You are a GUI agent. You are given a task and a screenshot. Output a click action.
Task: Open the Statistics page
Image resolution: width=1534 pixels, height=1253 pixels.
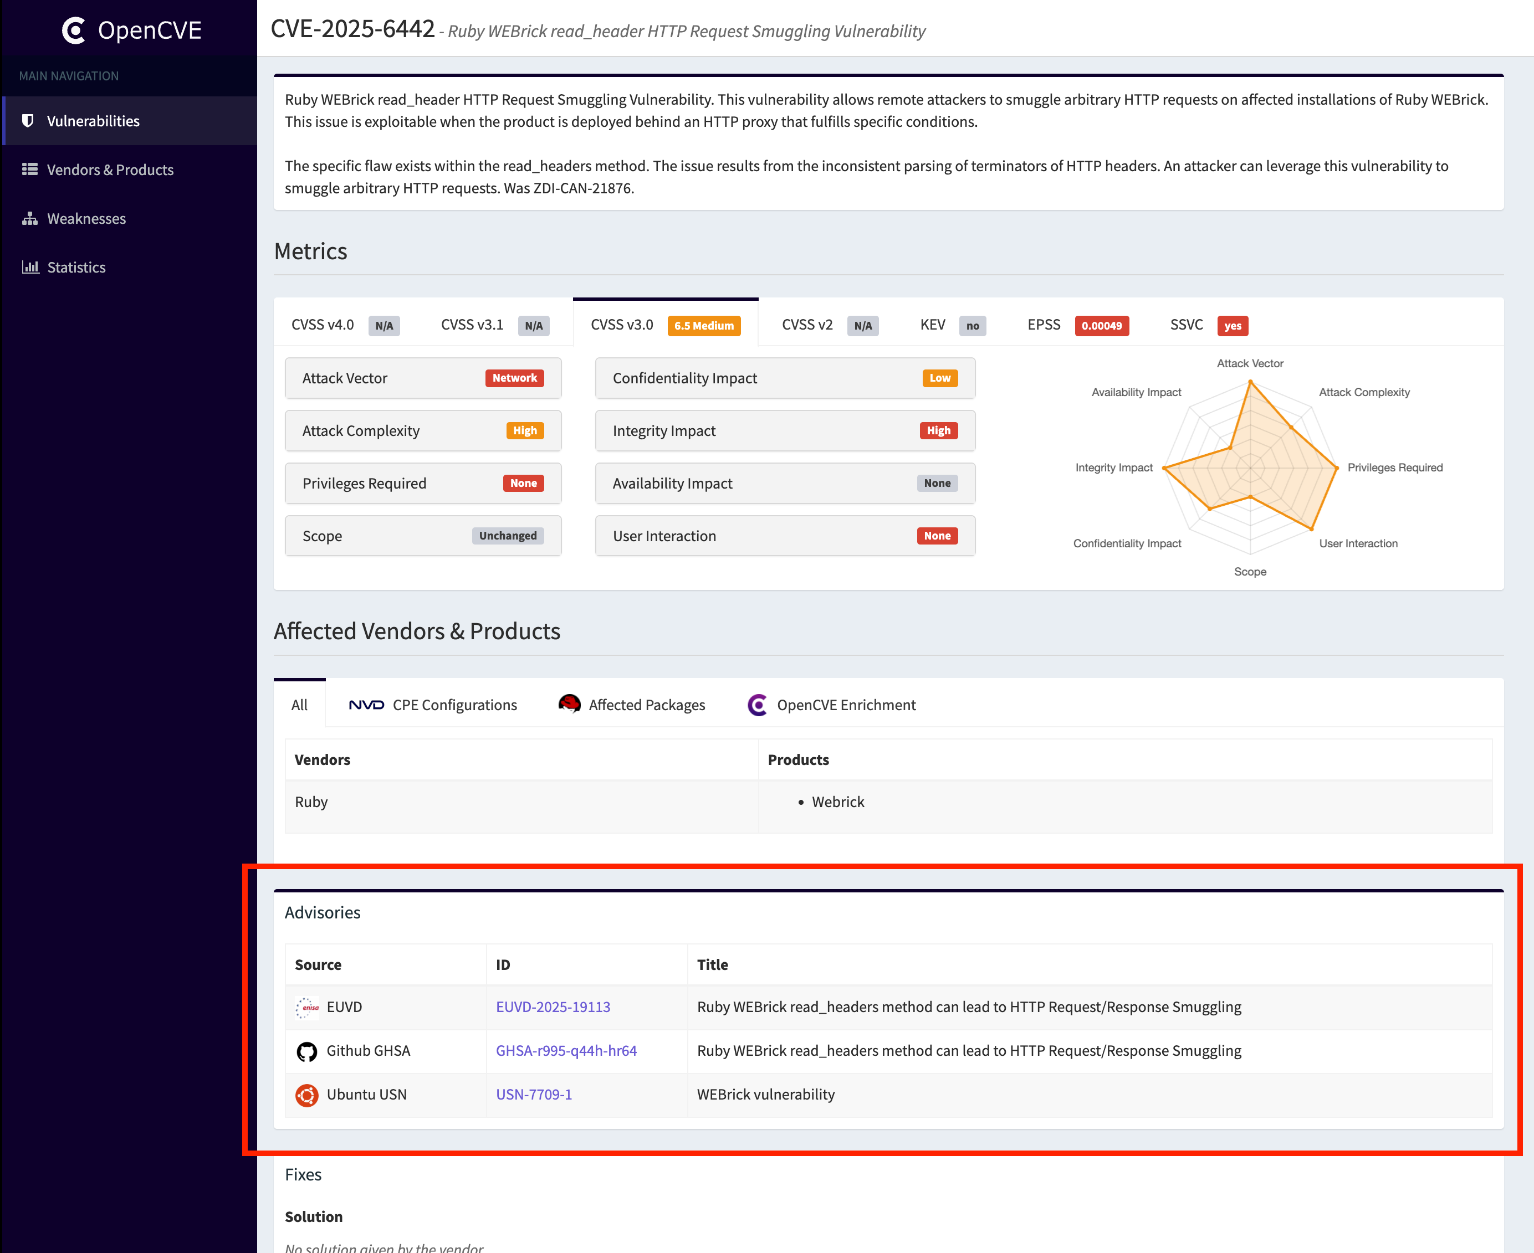(129, 267)
